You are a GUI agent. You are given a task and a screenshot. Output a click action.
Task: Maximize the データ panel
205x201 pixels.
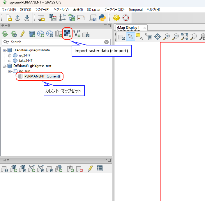click(109, 26)
